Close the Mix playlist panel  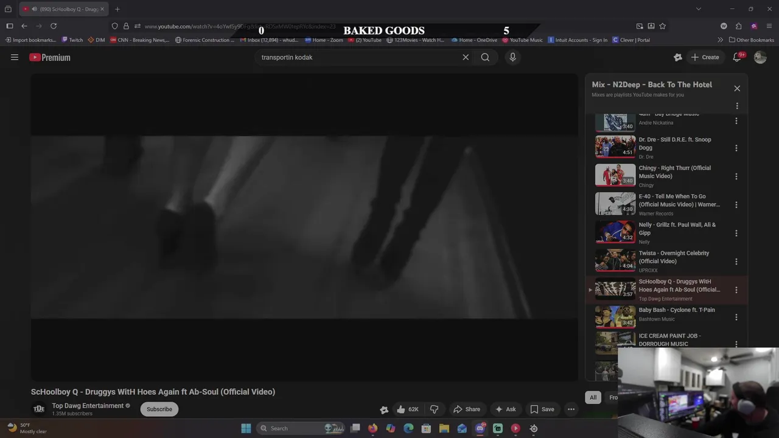737,88
